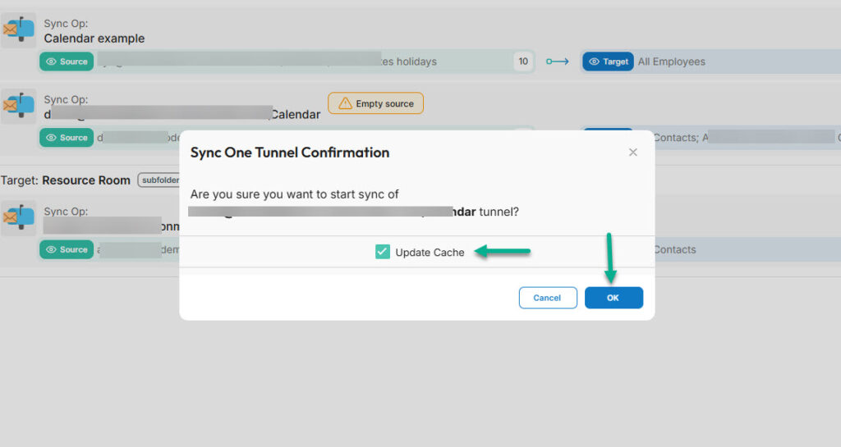Select the Calendar example sync op title

(94, 39)
